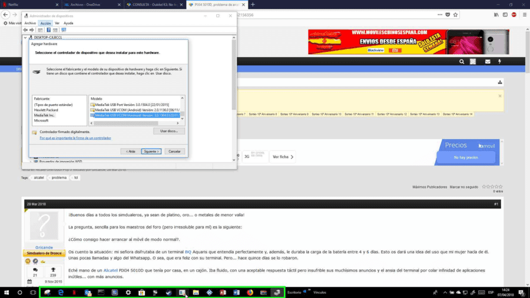Open the Firefox page actions three-dots menu
The width and height of the screenshot is (530, 298).
pyautogui.click(x=439, y=15)
